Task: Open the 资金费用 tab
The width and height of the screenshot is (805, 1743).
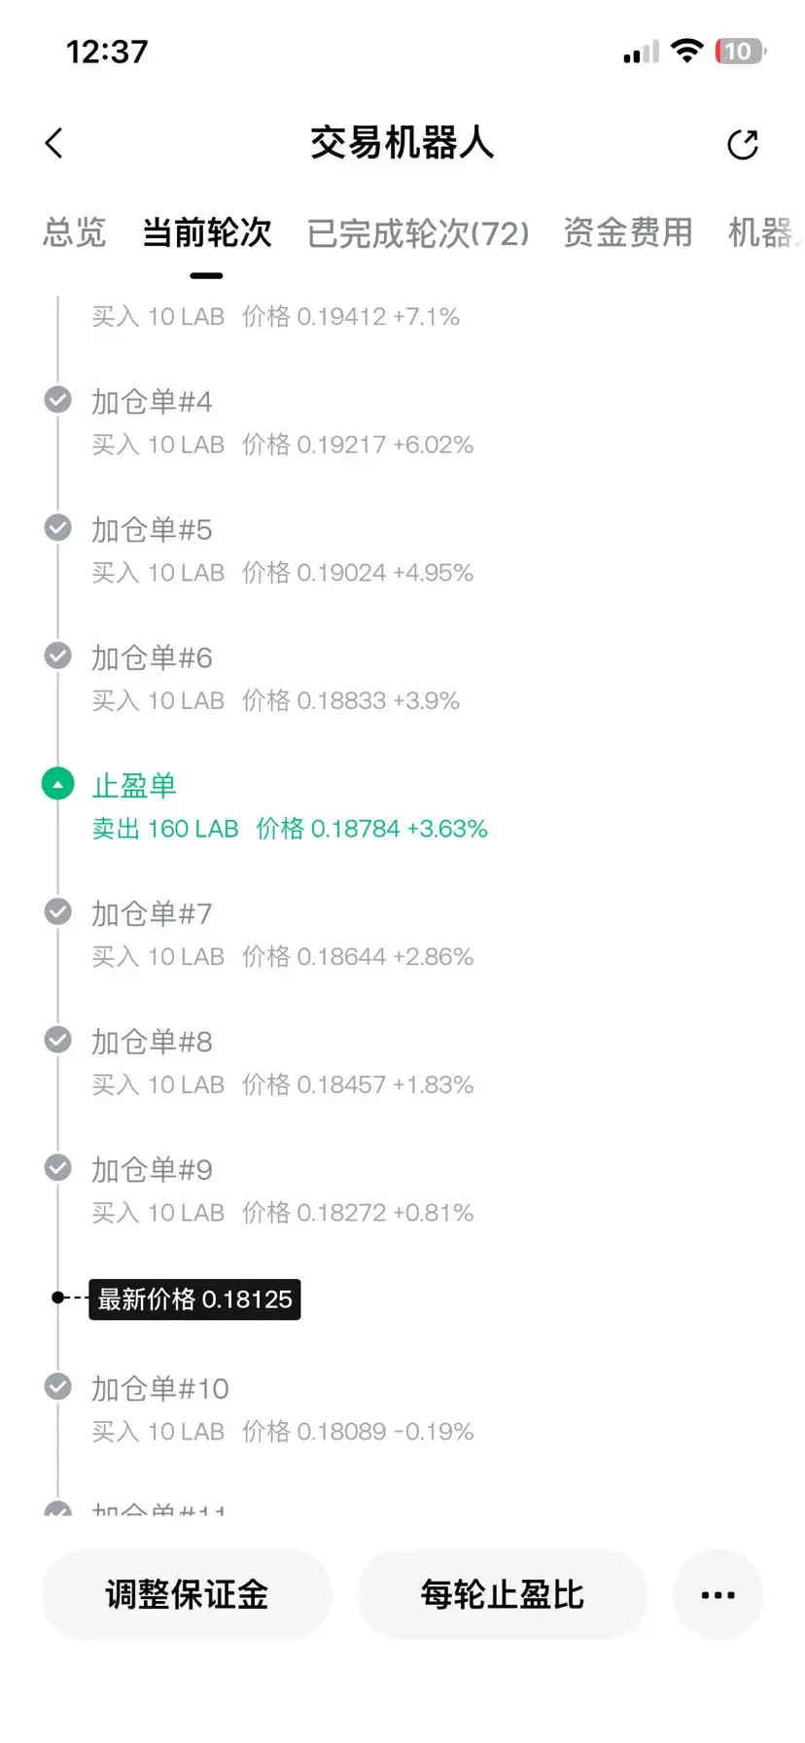Action: coord(628,232)
